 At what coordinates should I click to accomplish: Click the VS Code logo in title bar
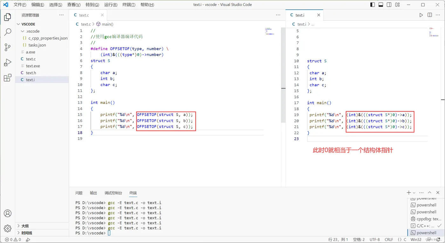tap(5, 5)
